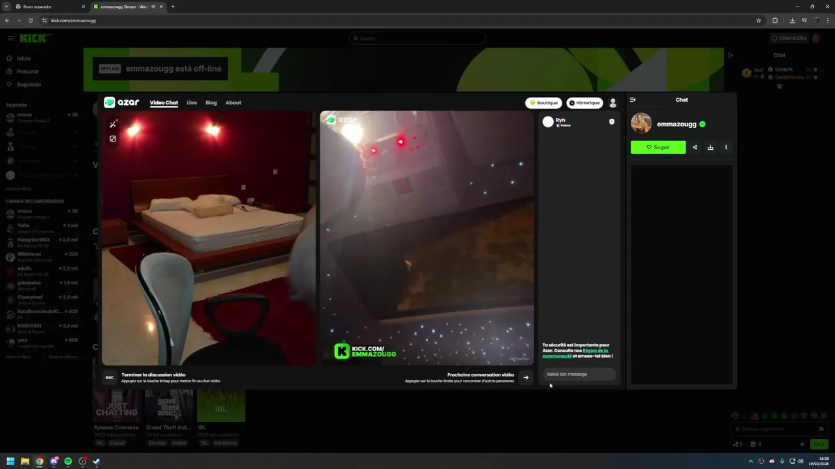Click the next conversation arrow button
The width and height of the screenshot is (835, 469).
pos(526,377)
